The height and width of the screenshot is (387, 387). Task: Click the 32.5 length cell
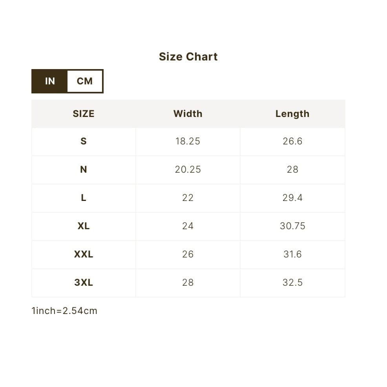292,283
